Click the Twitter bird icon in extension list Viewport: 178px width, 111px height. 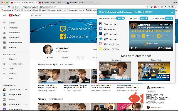pos(101,39)
